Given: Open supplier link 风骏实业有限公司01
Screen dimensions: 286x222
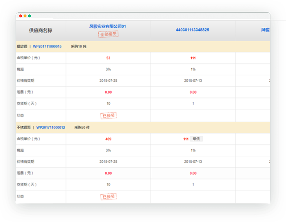Looking at the screenshot, I should tap(107, 27).
